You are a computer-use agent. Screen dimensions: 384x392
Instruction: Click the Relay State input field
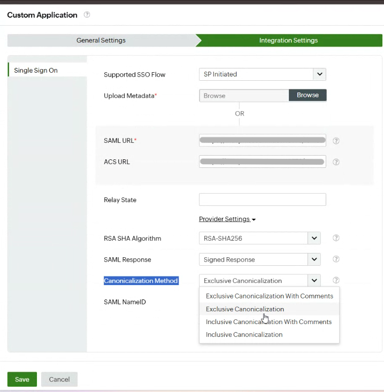pyautogui.click(x=262, y=199)
